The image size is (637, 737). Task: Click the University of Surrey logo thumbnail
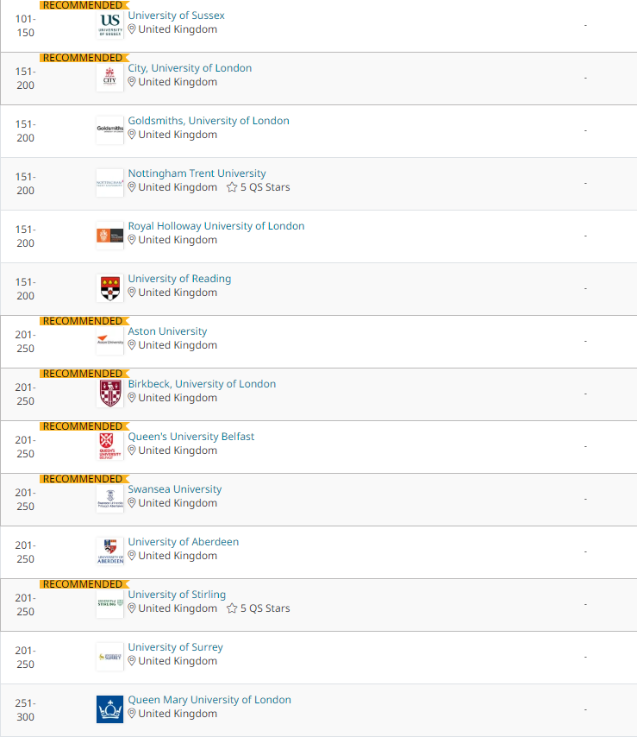click(109, 656)
